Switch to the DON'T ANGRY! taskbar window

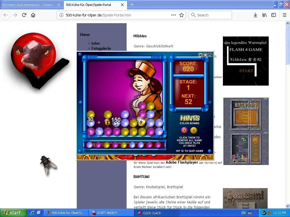[x=111, y=213]
